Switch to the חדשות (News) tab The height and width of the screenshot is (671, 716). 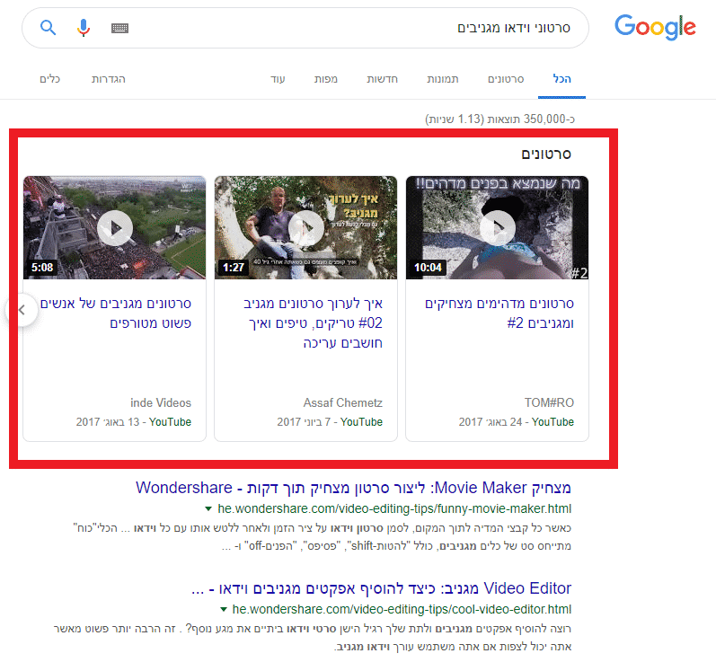click(x=382, y=79)
